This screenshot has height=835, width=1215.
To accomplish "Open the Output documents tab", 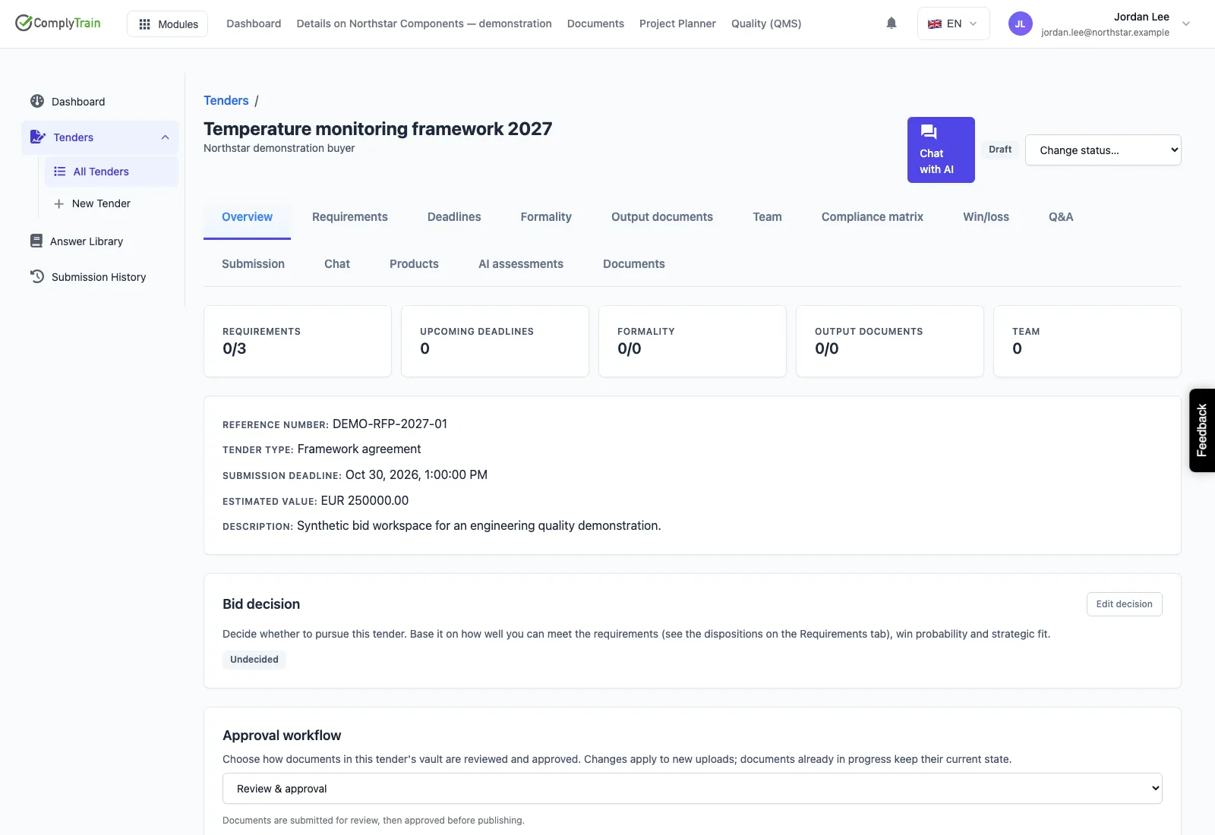I will [x=662, y=217].
